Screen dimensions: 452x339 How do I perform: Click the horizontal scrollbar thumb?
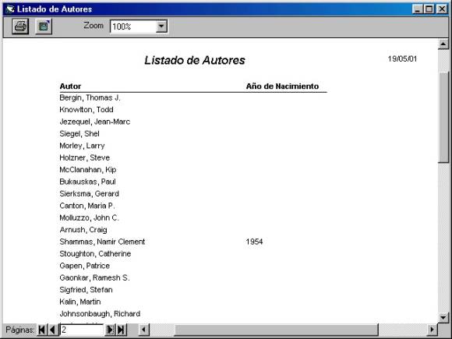[276, 330]
